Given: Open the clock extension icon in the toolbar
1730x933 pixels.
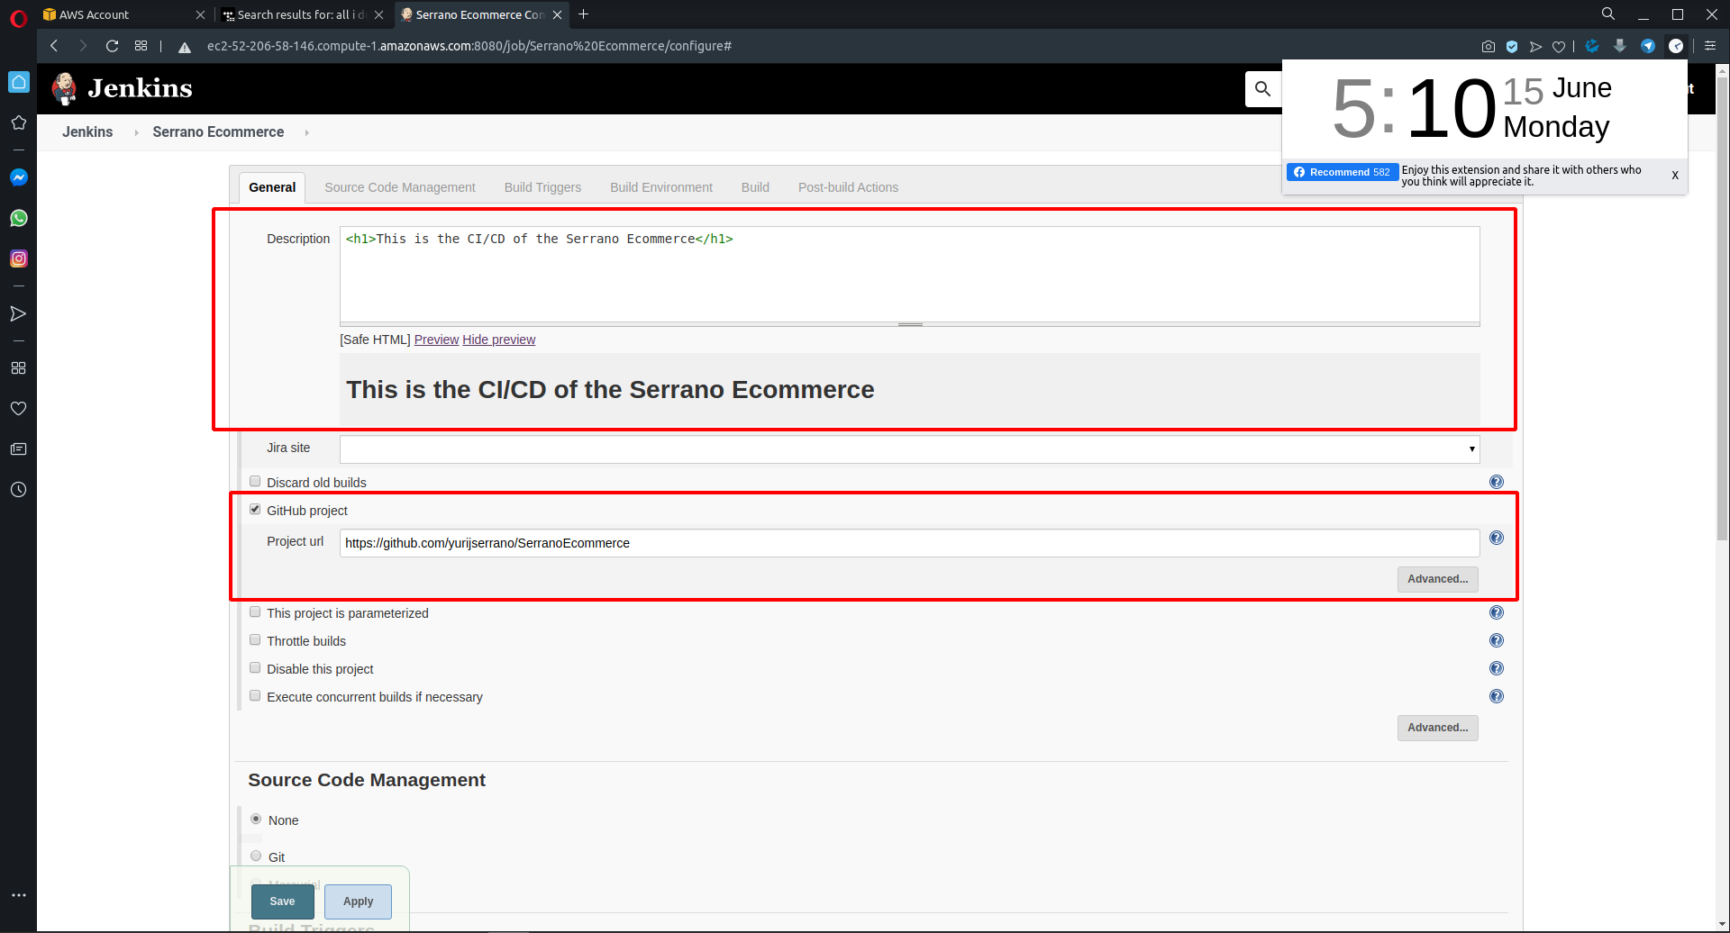Looking at the screenshot, I should coord(1676,46).
